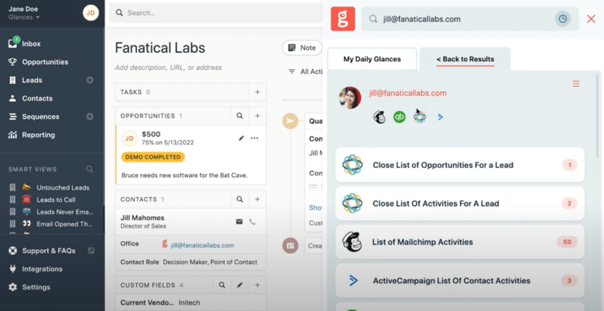
Task: Add a contact with the plus icon
Action: pyautogui.click(x=257, y=199)
